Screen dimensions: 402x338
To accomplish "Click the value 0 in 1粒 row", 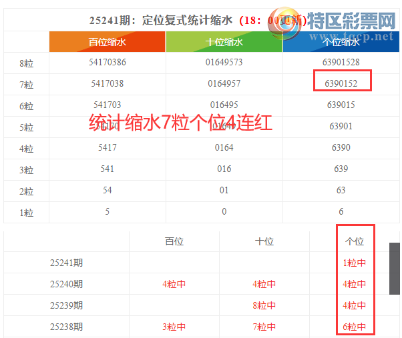I will pos(224,211).
